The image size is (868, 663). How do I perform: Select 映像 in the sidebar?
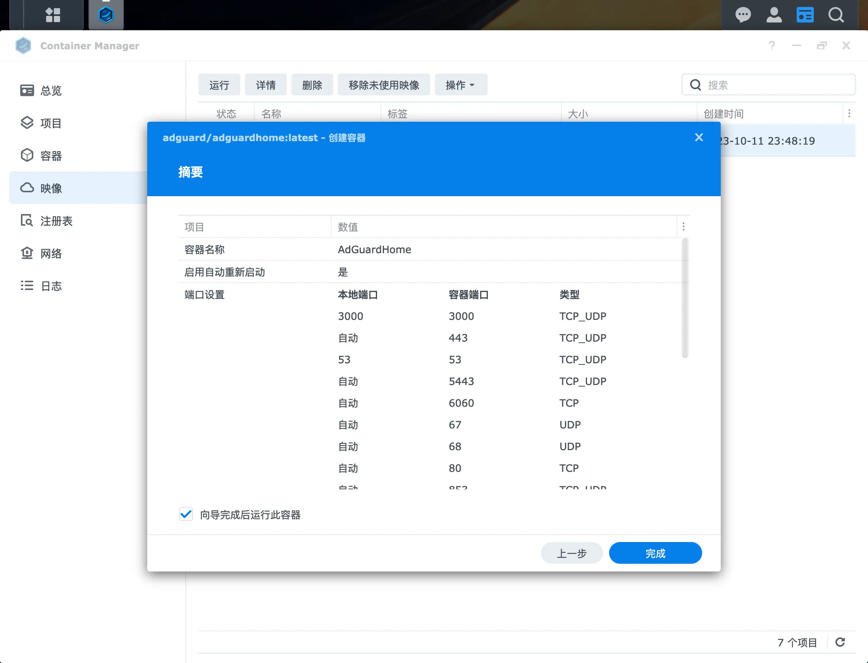(78, 188)
